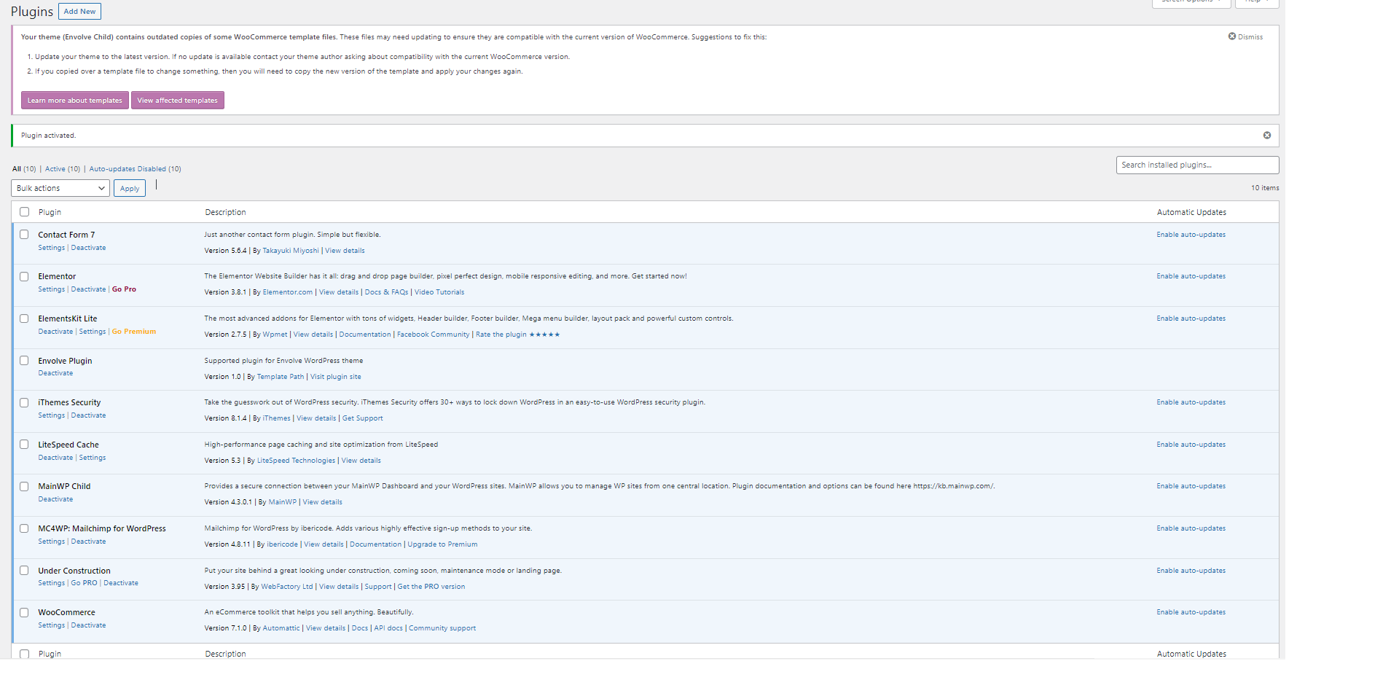Screen dimensions: 1399x688
Task: Enable auto-updates for Contact Form 7
Action: click(1191, 235)
